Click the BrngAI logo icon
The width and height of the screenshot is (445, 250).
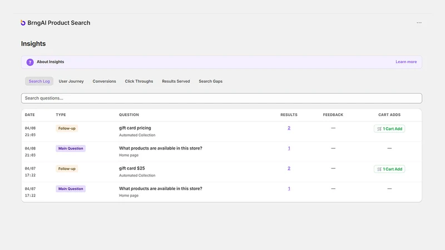coord(23,23)
